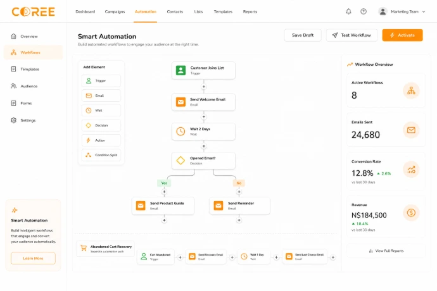Open the Dashboard tab
Viewport: 437px width, 291px height.
pos(85,11)
